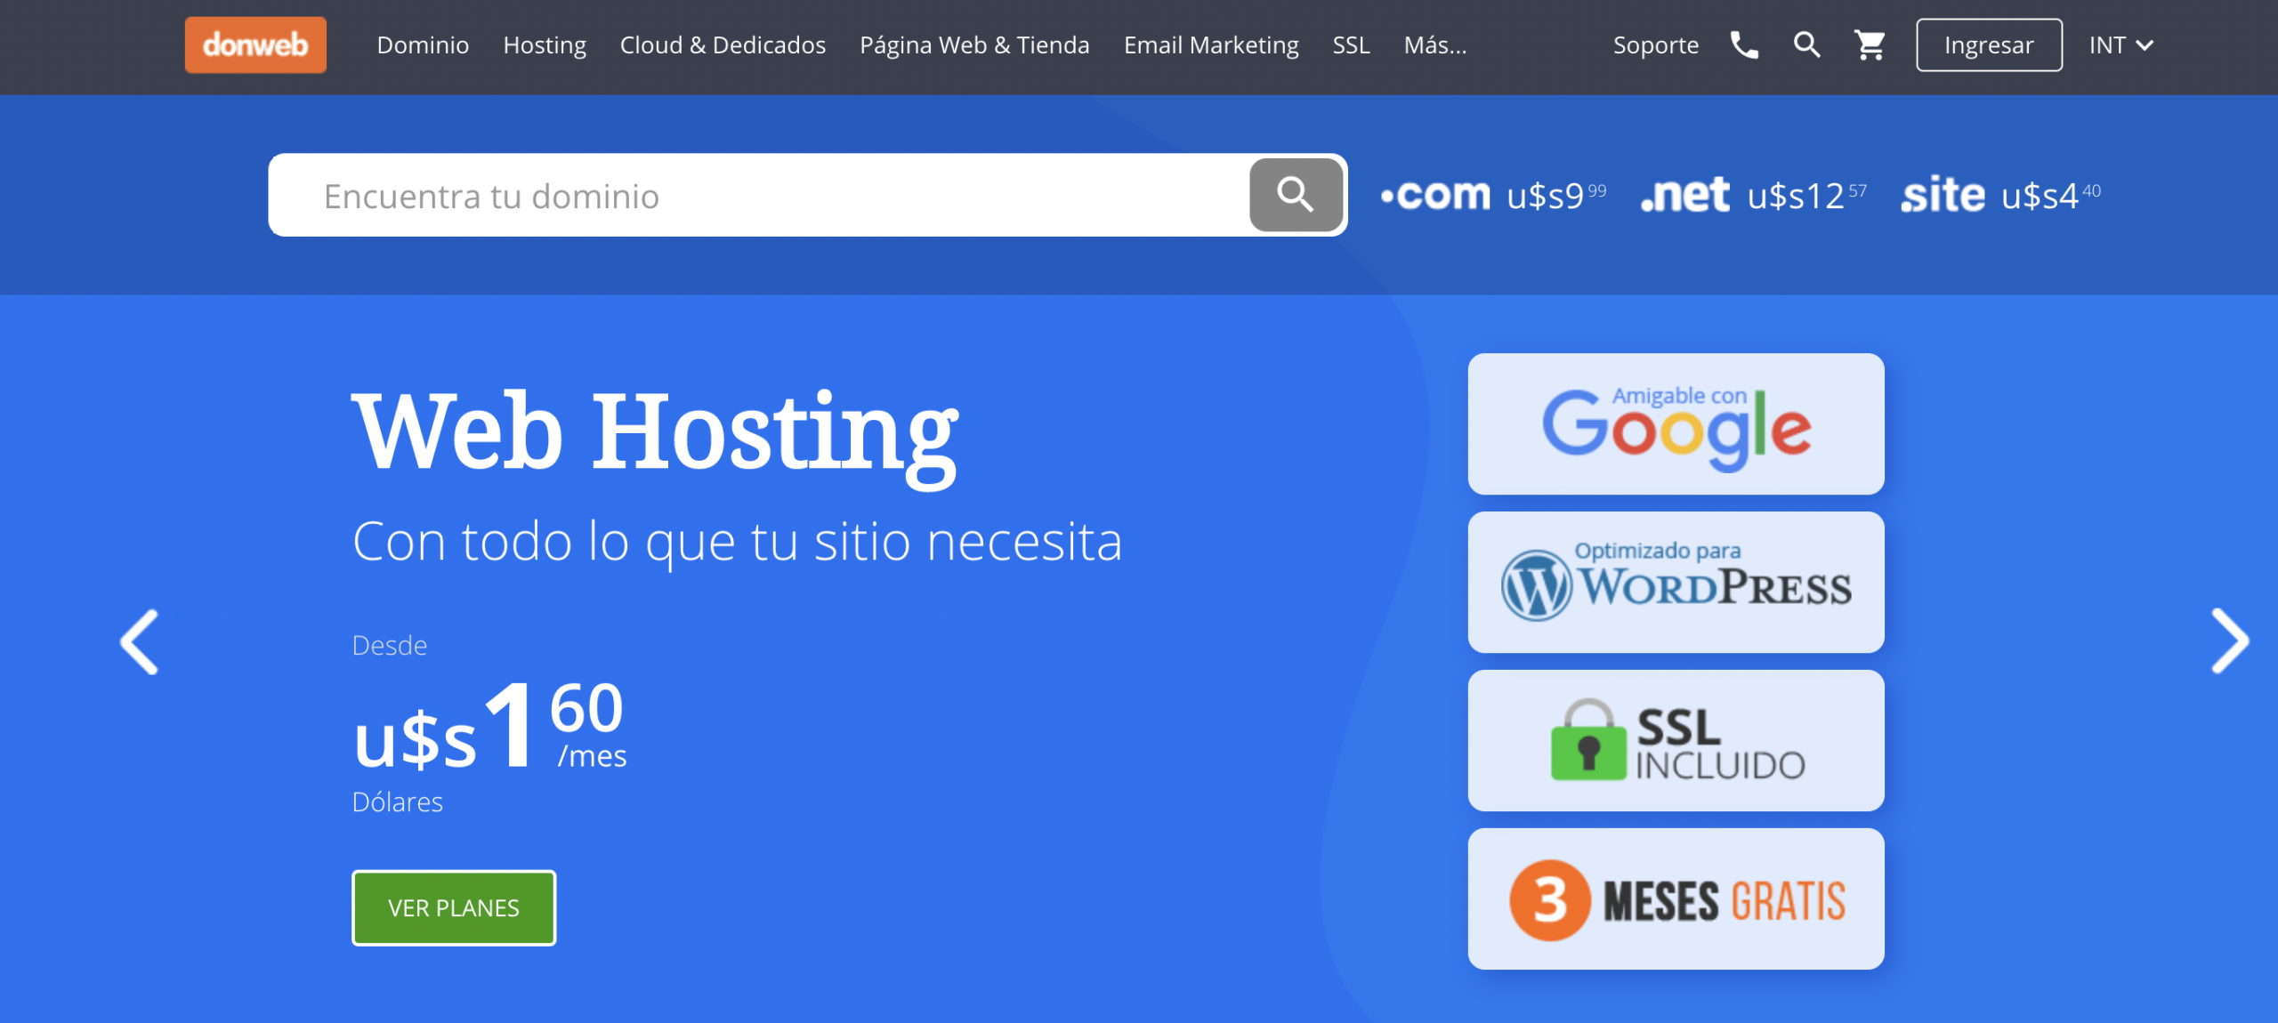Open the Email Marketing menu

(x=1211, y=44)
